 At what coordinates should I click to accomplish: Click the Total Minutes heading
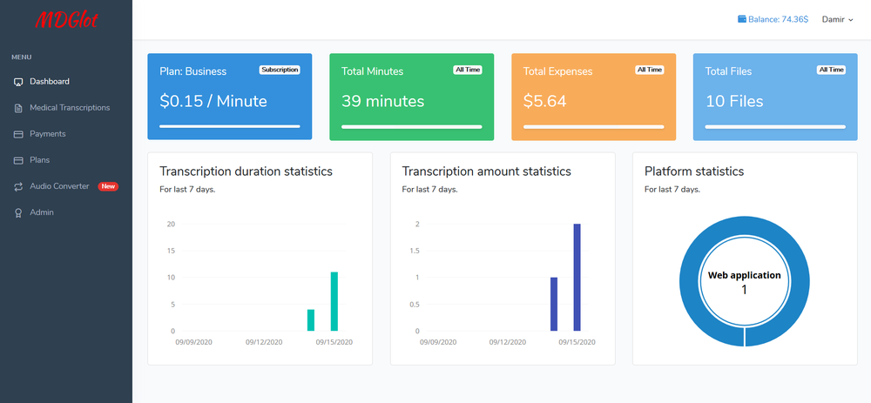(372, 71)
